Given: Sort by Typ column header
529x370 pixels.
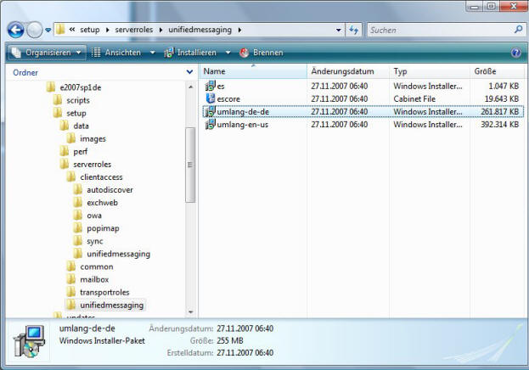Looking at the screenshot, I should (430, 71).
